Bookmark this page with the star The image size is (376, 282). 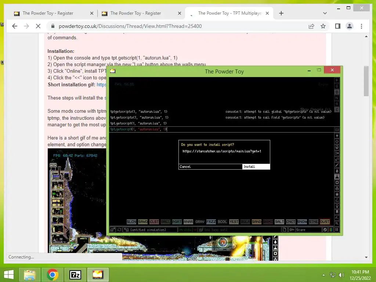pos(323,26)
